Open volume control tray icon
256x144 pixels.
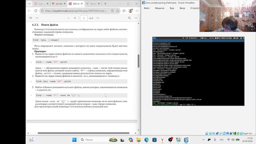[x=233, y=140]
